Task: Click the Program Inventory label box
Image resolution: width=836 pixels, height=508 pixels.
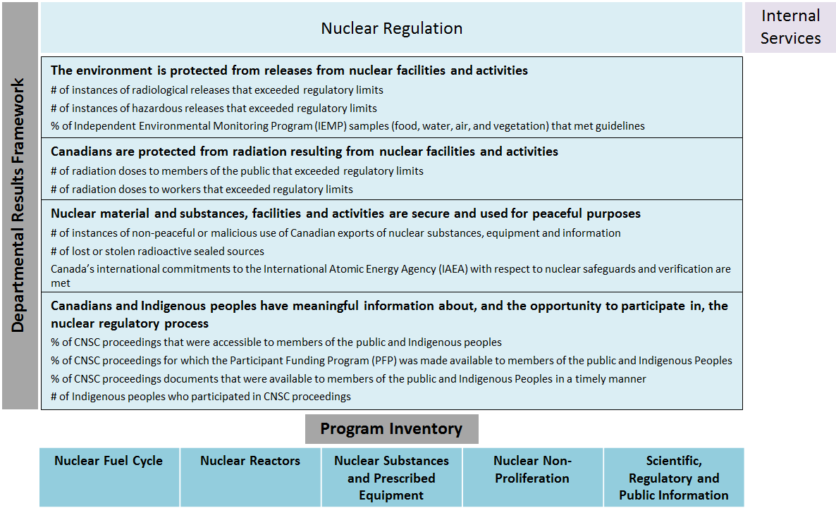Action: click(391, 429)
